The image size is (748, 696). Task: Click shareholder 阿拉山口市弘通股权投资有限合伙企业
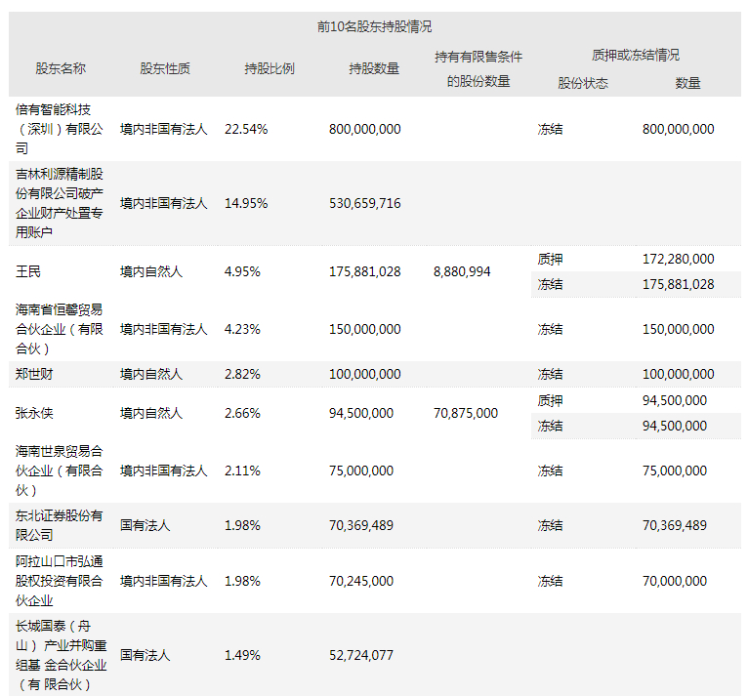pos(60,581)
